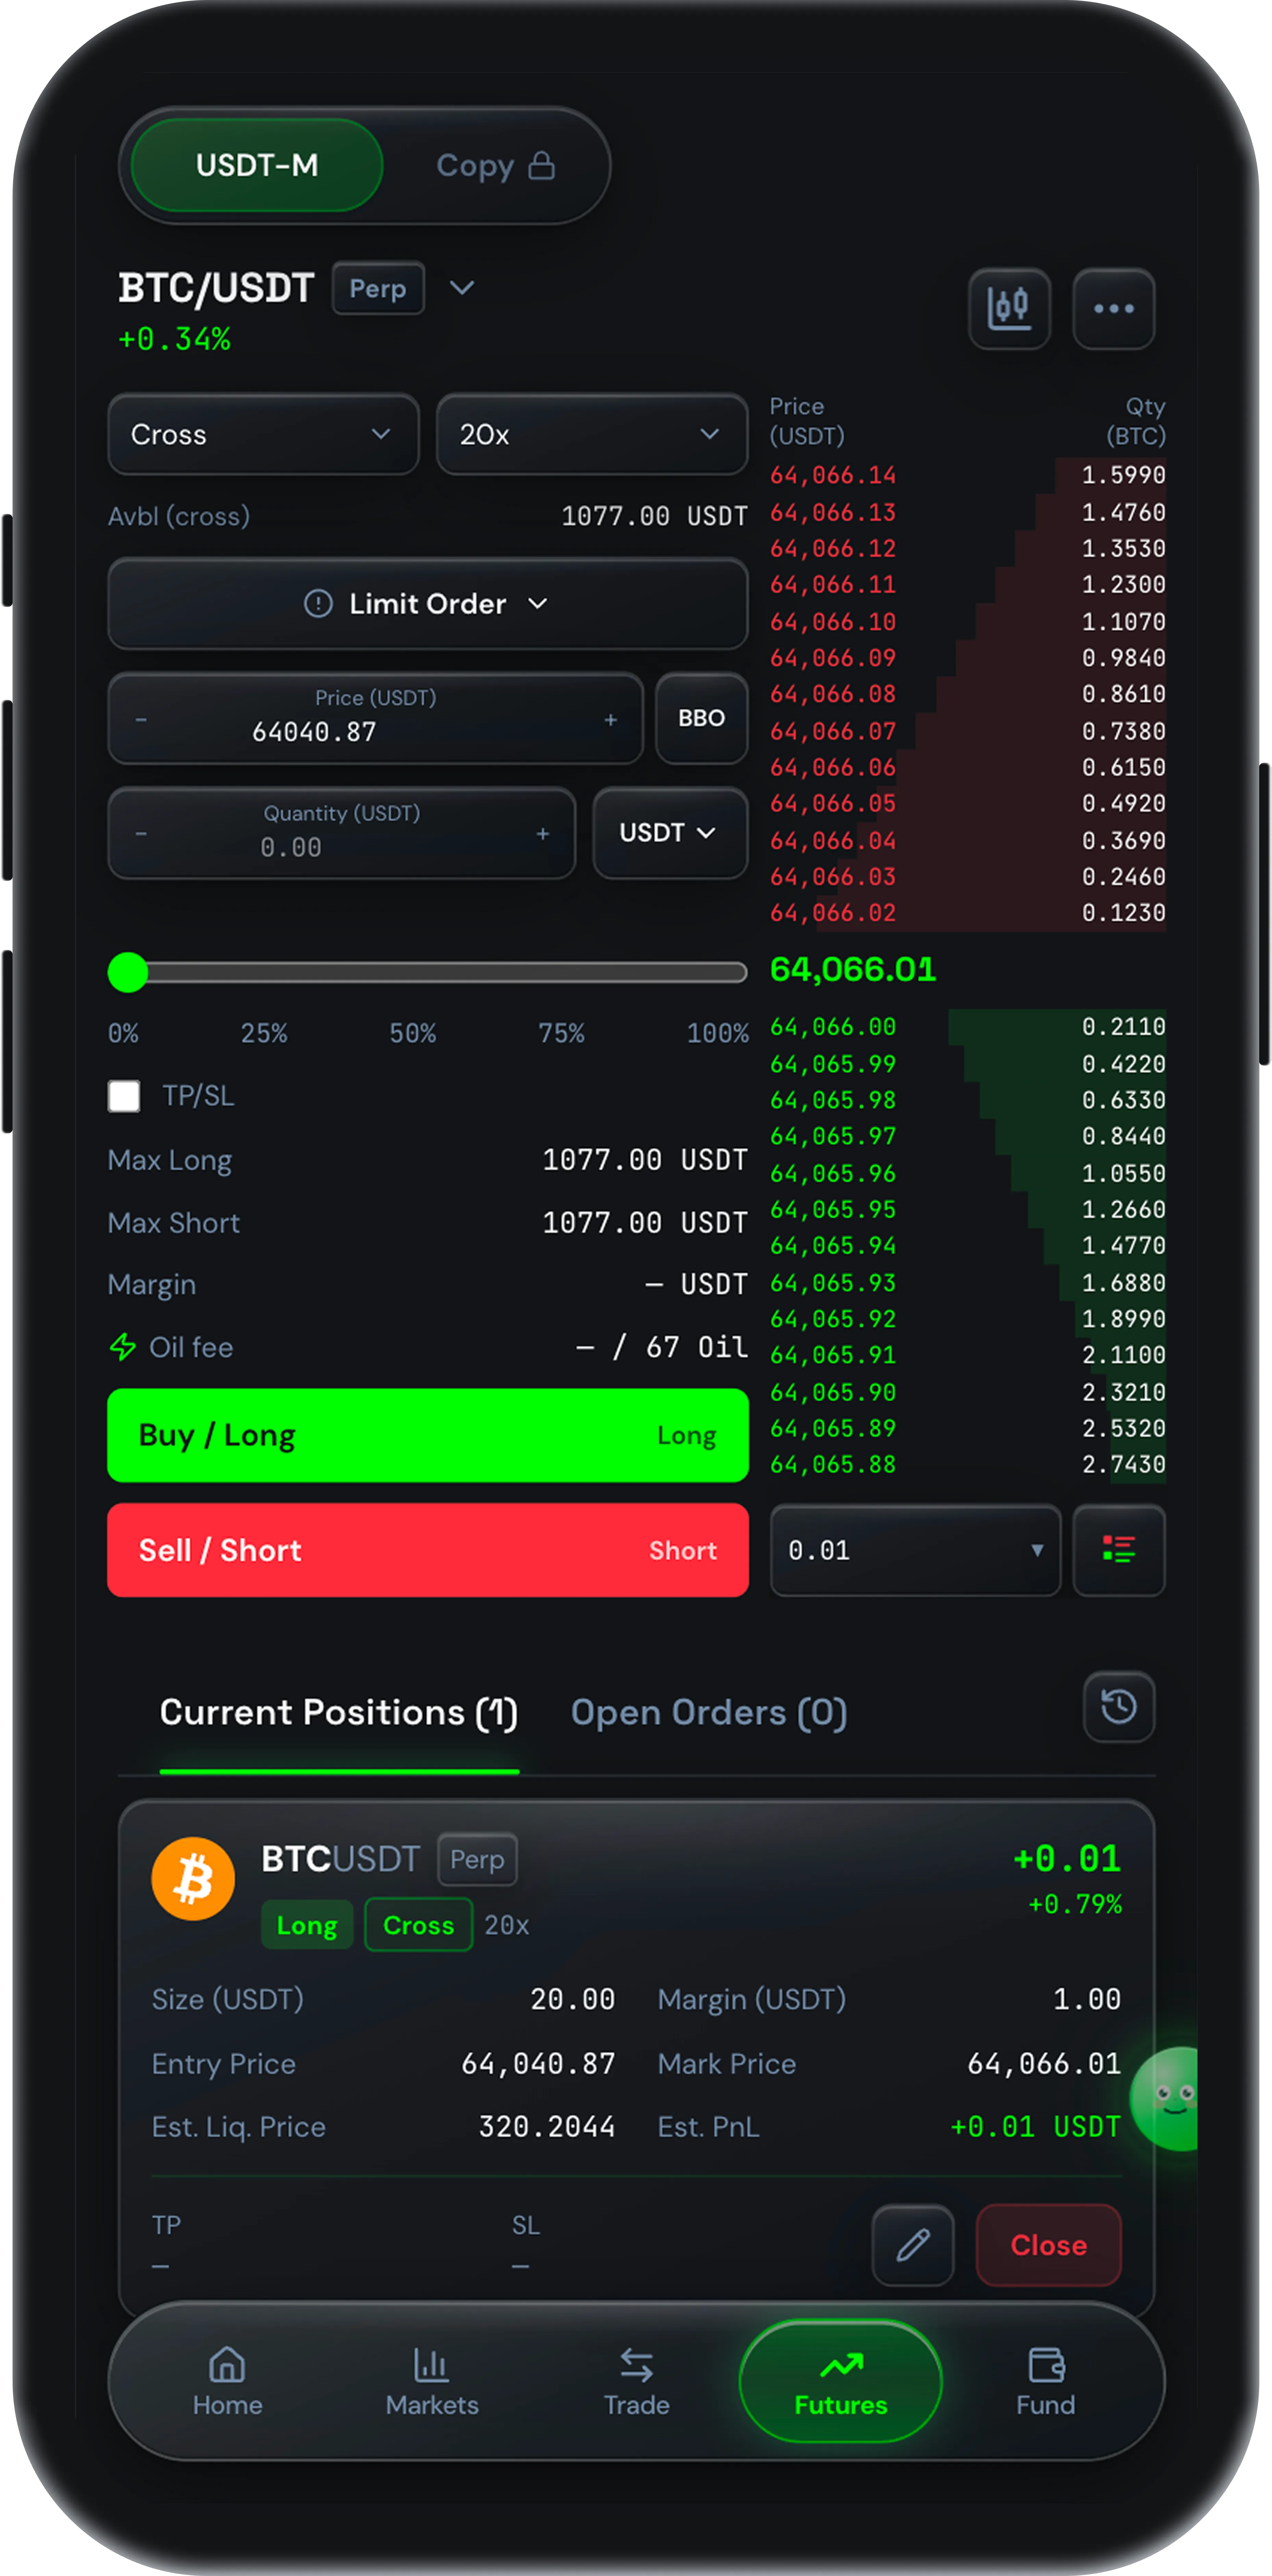
Task: Tap the Sell / Short button
Action: [x=428, y=1550]
